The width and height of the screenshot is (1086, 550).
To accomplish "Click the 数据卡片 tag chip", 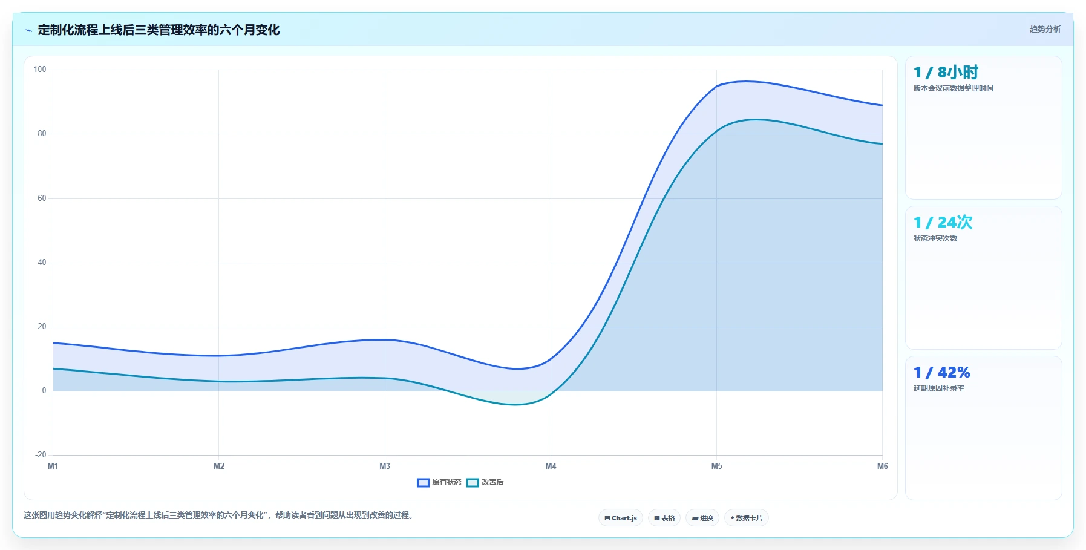I will [x=747, y=518].
